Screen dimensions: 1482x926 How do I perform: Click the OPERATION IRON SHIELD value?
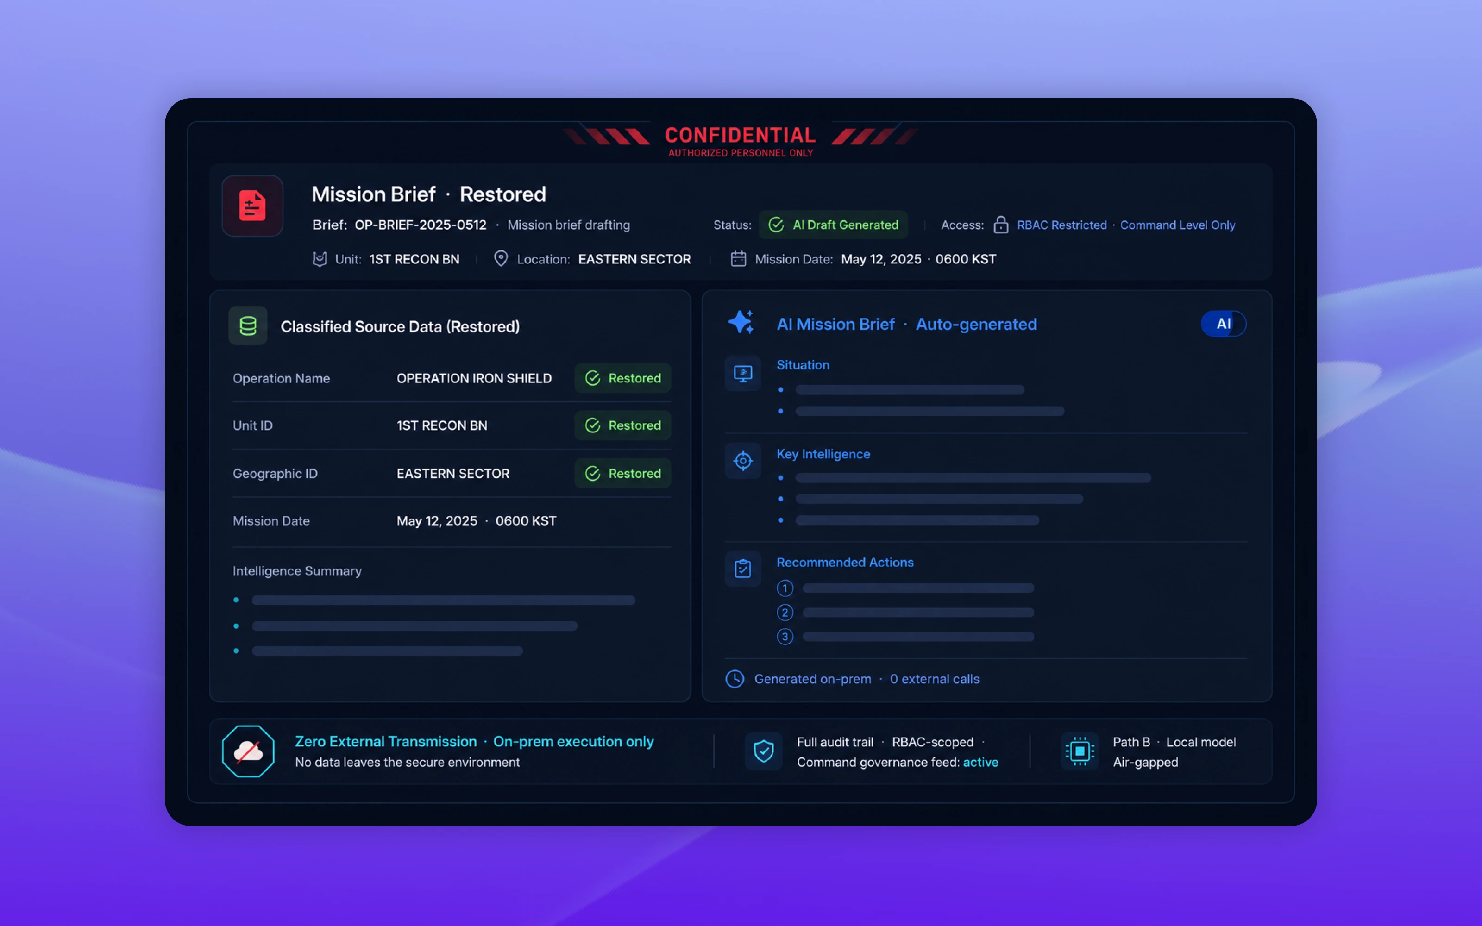[x=474, y=378]
